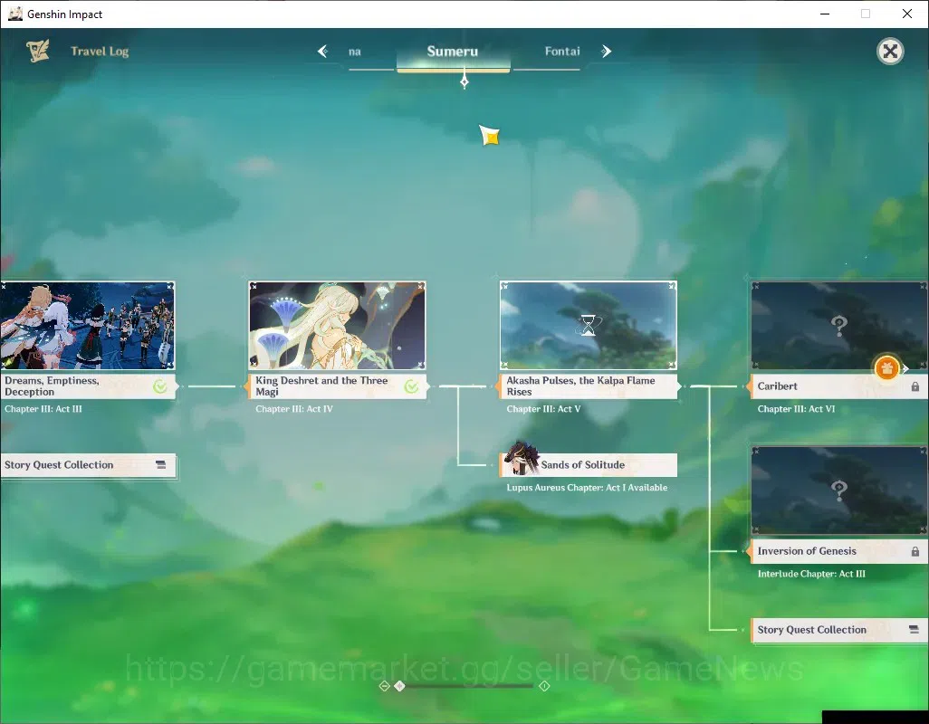Expand right Story Quest Collection list
The height and width of the screenshot is (724, 929).
(839, 630)
